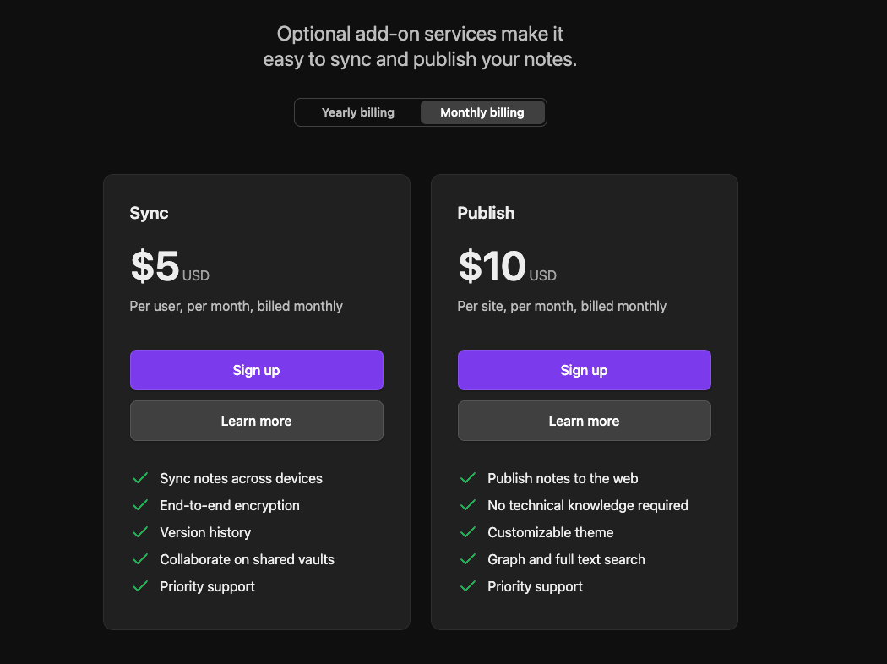Click checkmark icon next to End-to-end encryption
This screenshot has width=887, height=664.
click(140, 505)
